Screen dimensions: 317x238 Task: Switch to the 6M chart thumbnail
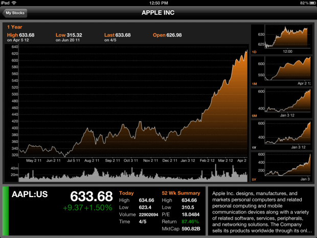[282, 103]
